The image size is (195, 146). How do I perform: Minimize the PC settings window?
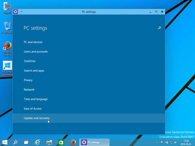(x=150, y=12)
